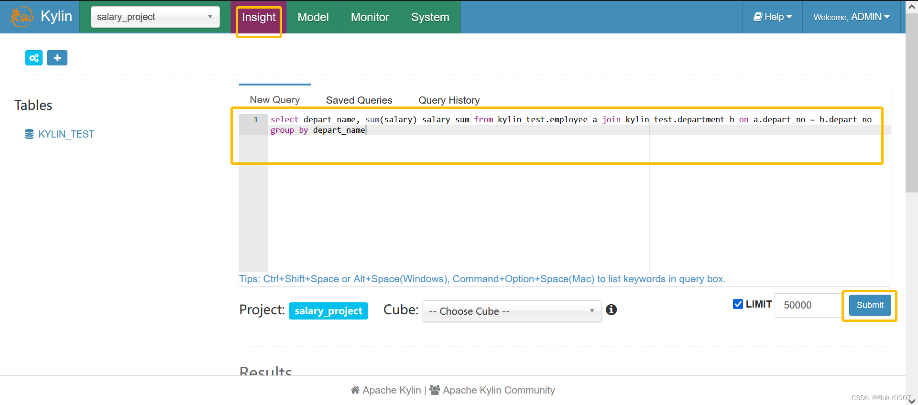Screen dimensions: 918x405
Task: Expand the KYLIN_TEST table tree
Action: point(66,134)
